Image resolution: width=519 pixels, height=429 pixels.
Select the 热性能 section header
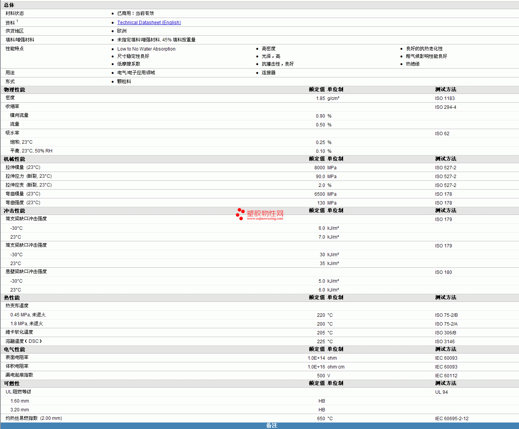[x=12, y=298]
